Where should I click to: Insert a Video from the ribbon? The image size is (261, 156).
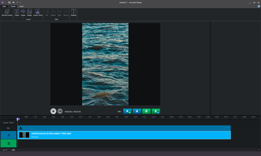click(17, 12)
